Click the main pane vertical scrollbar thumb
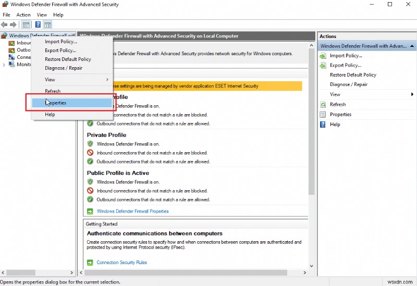The width and height of the screenshot is (417, 286). pyautogui.click(x=311, y=122)
